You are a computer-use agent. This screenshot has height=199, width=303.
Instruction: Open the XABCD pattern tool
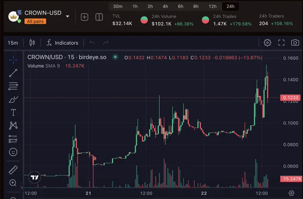click(x=13, y=126)
